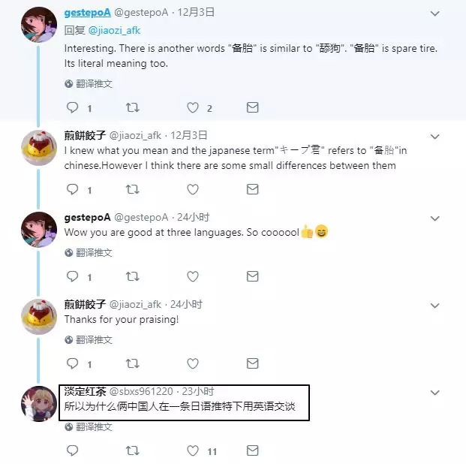Expand more menu for 'Thanks for your praising!'
466x464 pixels.
click(434, 306)
